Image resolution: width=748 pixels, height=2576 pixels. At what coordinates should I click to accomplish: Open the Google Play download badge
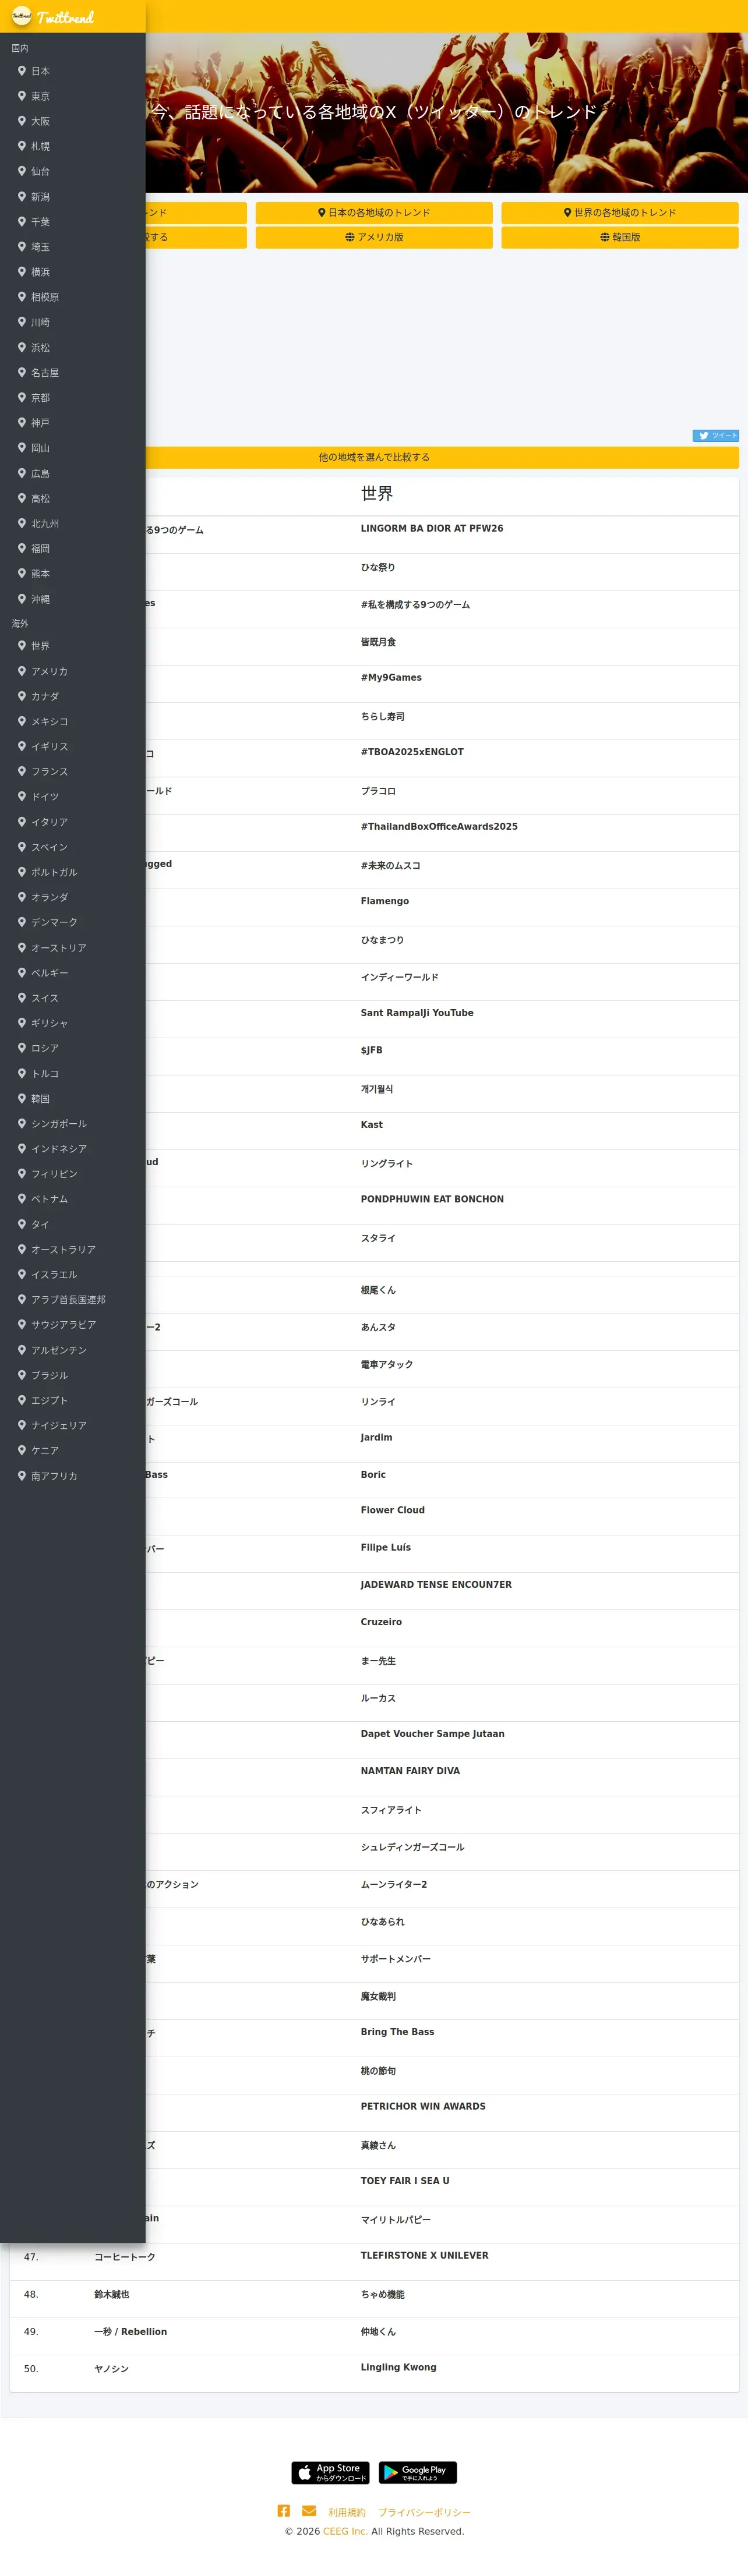point(418,2472)
